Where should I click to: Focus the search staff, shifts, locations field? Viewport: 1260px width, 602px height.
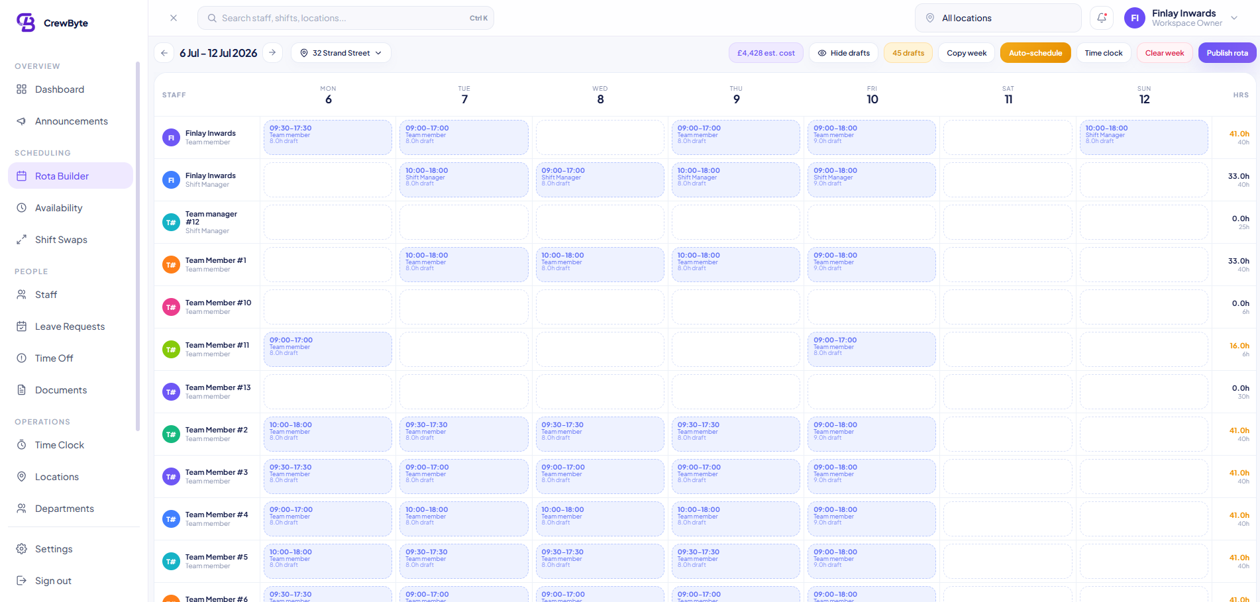346,18
